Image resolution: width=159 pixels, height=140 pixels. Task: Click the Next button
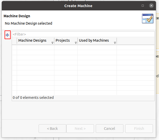(x=80, y=129)
